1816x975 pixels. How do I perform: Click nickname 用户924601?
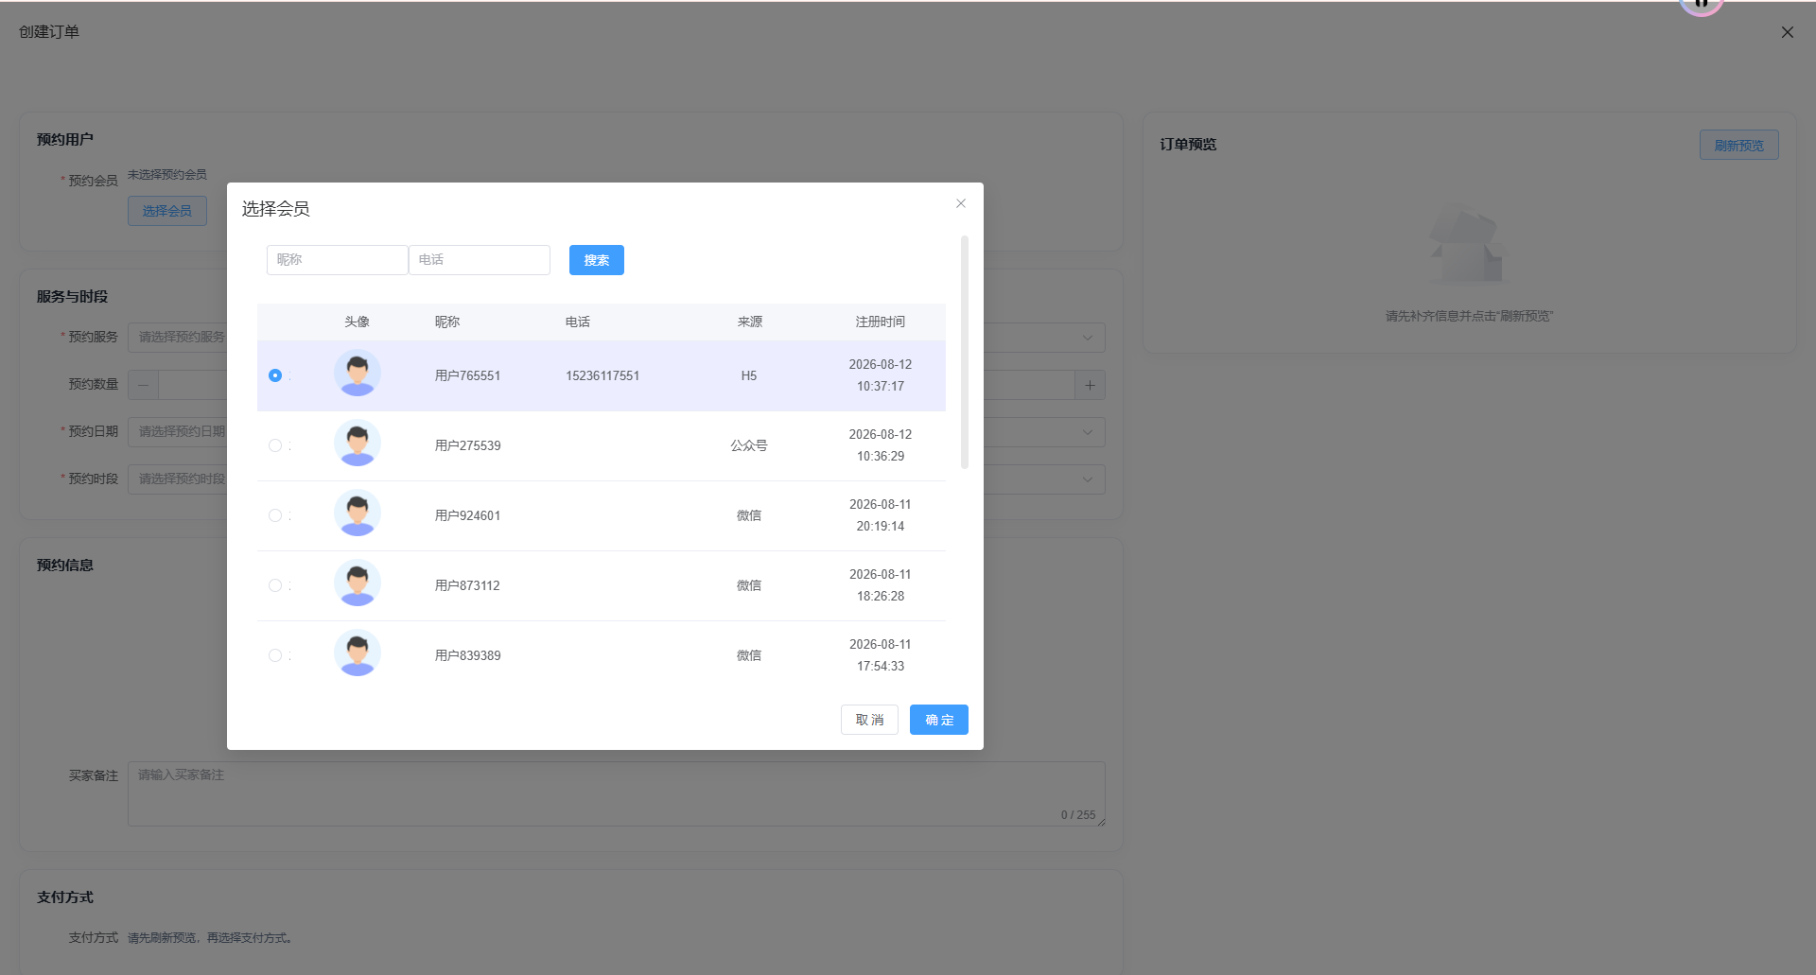click(467, 515)
